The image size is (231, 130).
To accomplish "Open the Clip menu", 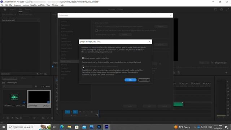I will (x=11, y=5).
